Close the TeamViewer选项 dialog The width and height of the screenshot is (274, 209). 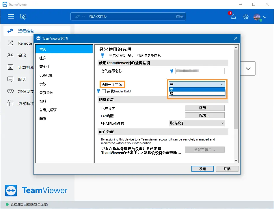click(x=236, y=38)
